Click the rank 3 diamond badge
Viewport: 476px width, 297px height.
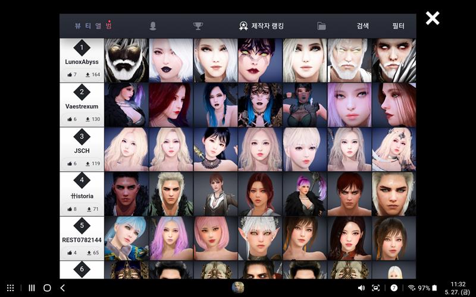[82, 137]
